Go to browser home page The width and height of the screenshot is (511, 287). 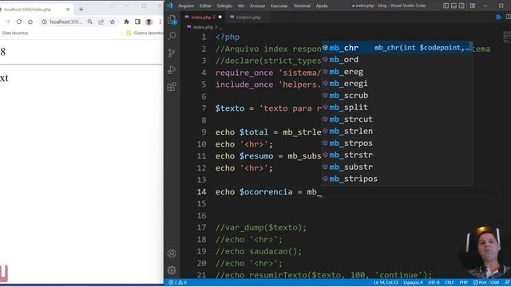pos(30,22)
